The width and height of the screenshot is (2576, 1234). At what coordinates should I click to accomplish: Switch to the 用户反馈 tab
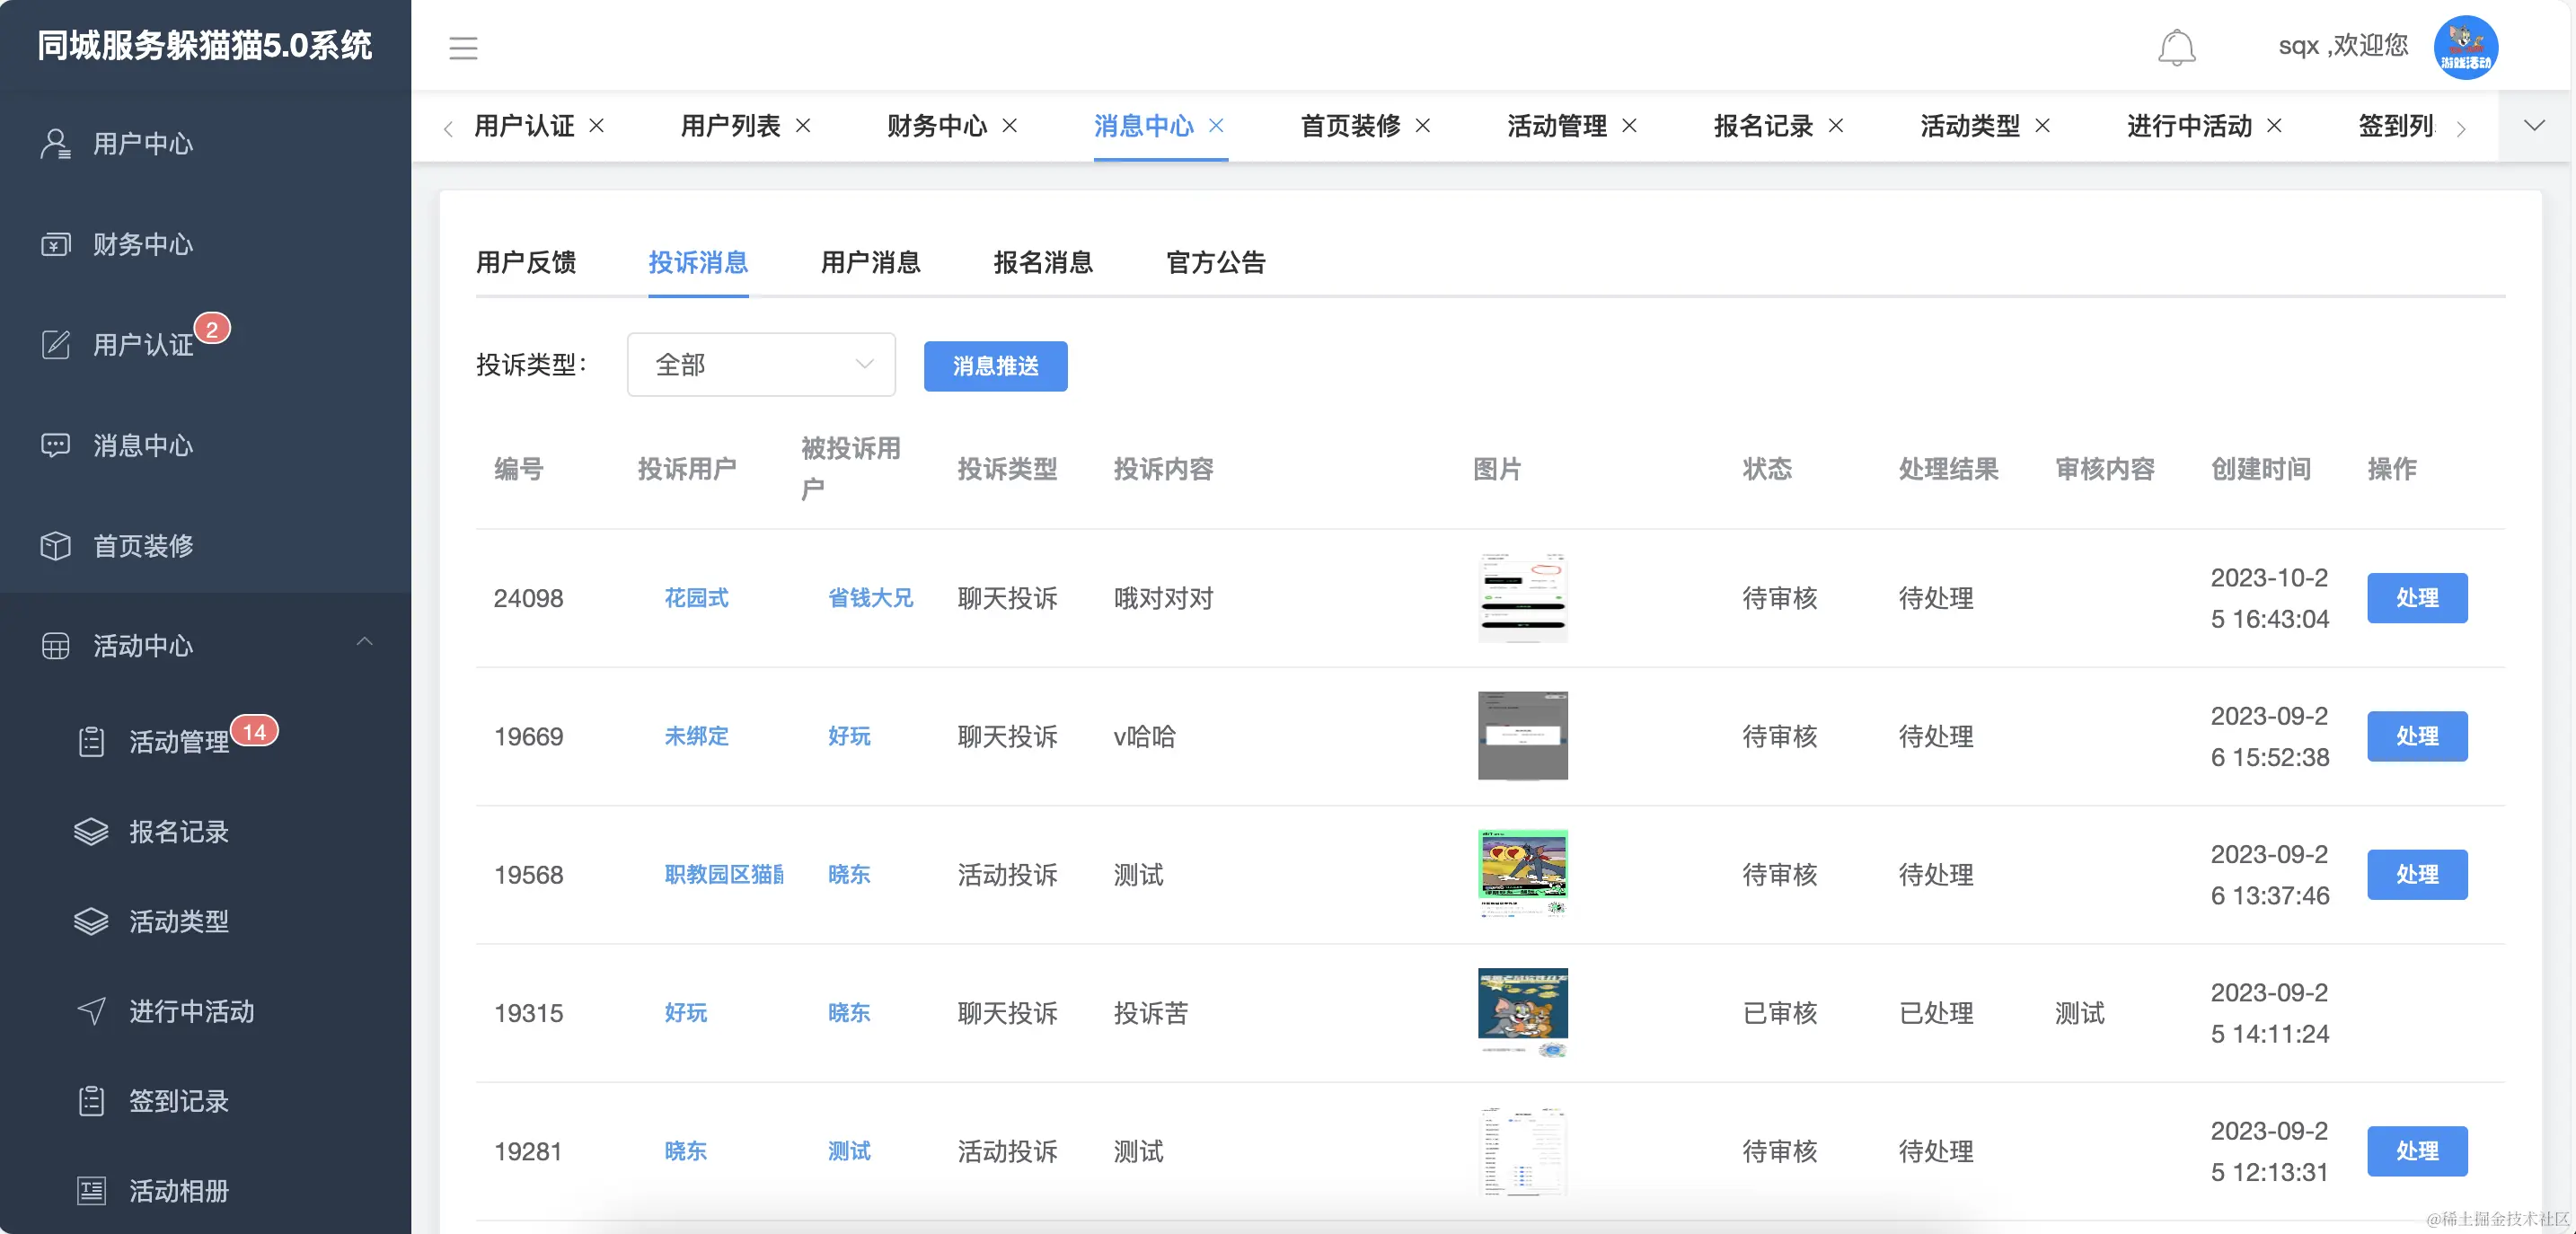point(526,262)
